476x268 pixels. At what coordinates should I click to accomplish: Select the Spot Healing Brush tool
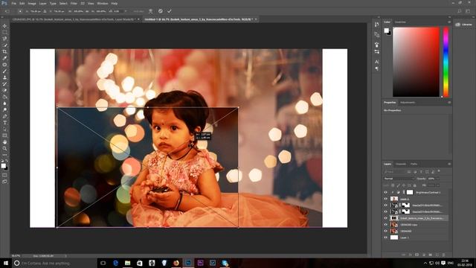click(x=4, y=65)
